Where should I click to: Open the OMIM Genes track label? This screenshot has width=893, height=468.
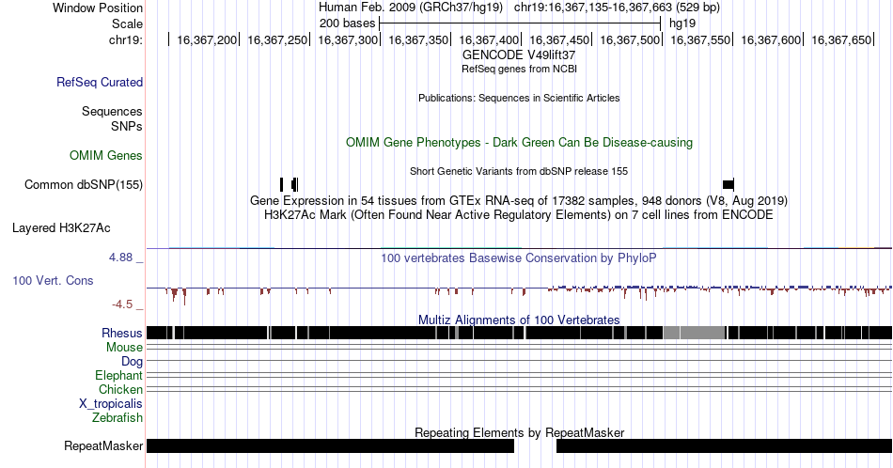(106, 155)
